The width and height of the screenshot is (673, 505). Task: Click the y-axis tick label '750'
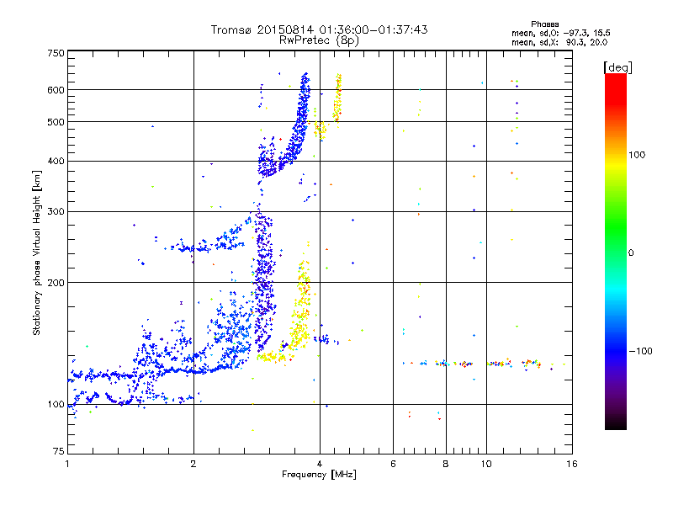56,53
